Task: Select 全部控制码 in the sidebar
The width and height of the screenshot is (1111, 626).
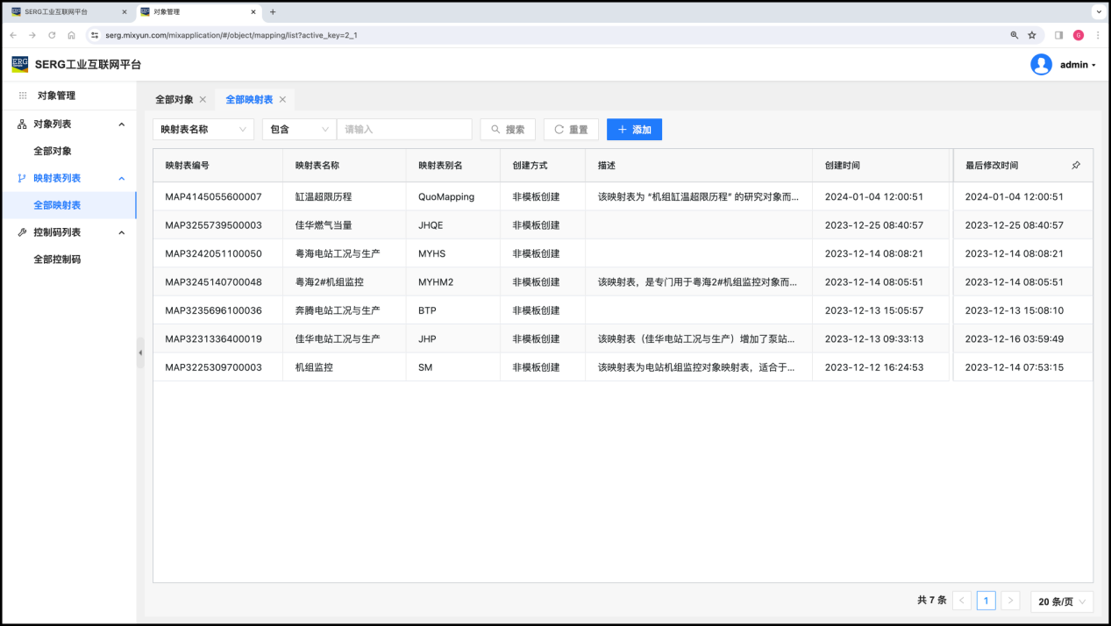Action: coord(57,260)
